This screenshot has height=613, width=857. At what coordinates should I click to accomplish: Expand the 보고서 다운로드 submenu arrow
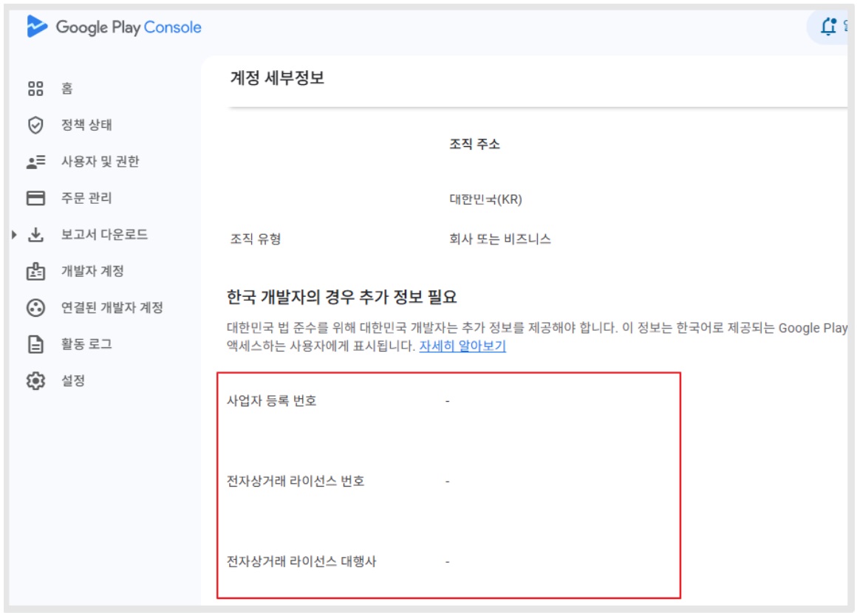tap(14, 234)
